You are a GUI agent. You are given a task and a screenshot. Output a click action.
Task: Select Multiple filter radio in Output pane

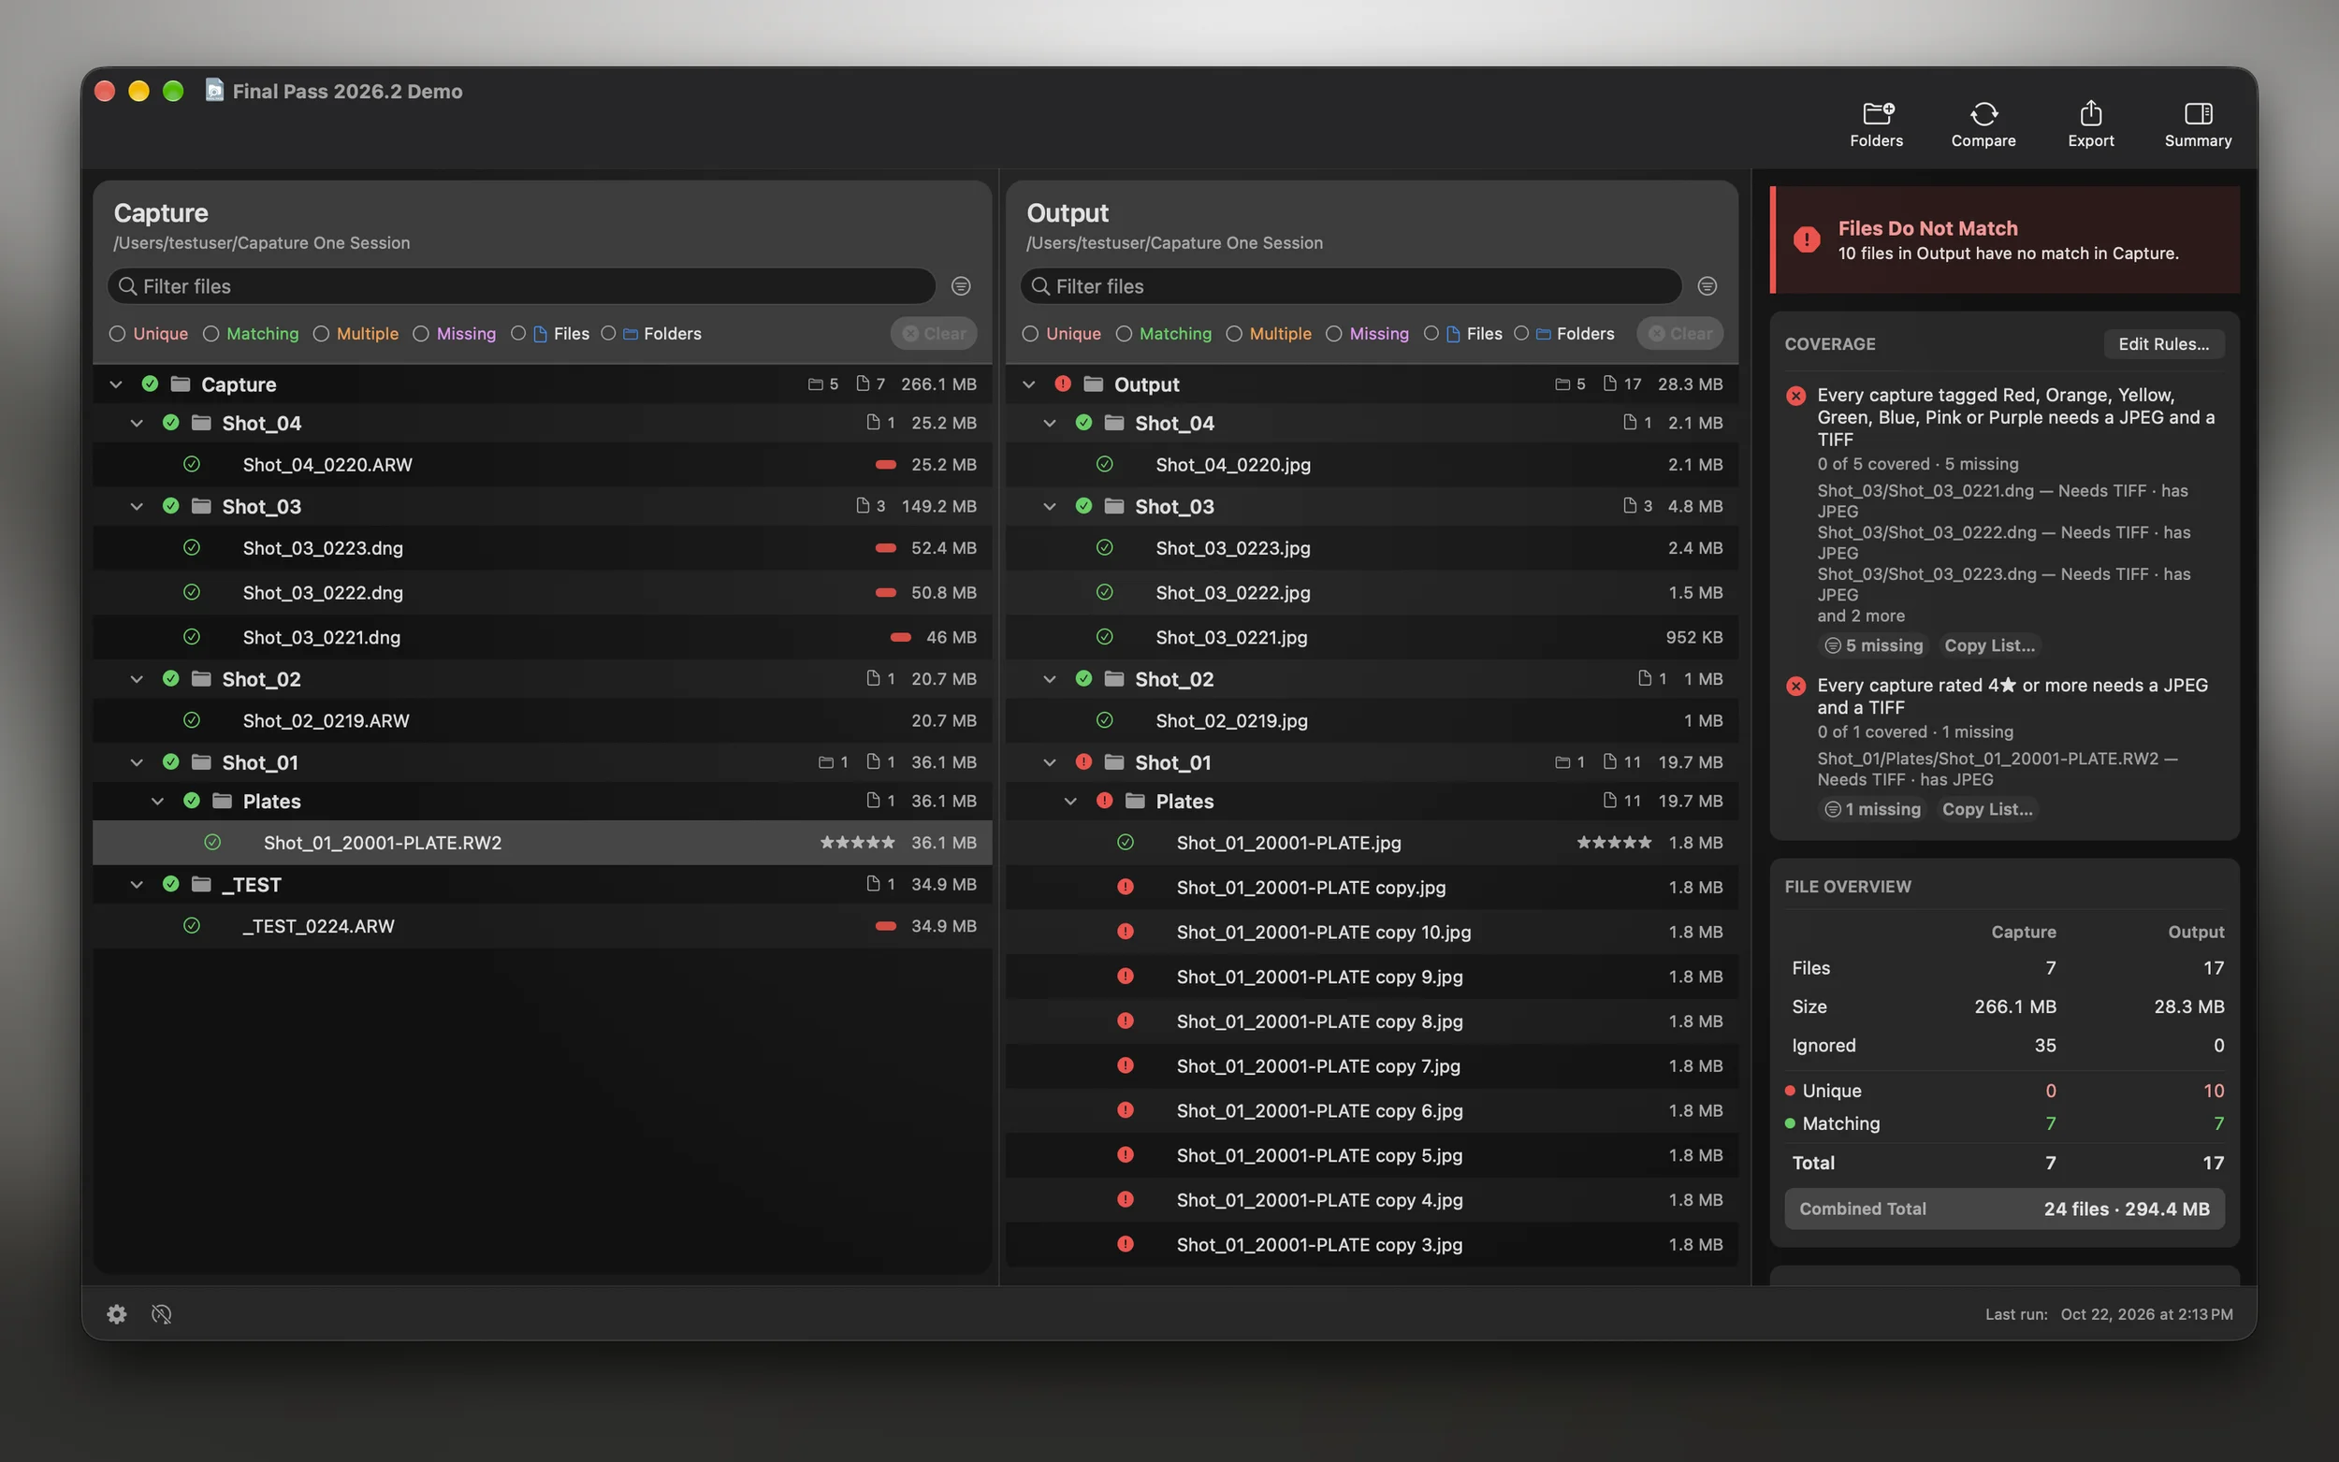point(1234,334)
